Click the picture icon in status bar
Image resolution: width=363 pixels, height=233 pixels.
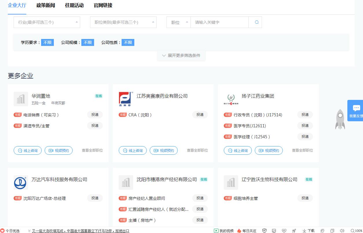(274, 231)
